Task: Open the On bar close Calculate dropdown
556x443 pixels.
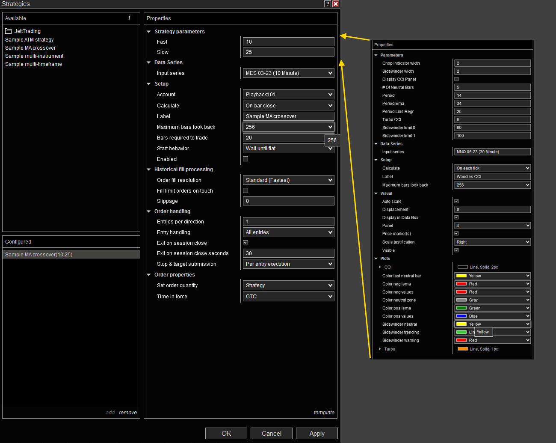Action: [x=289, y=106]
